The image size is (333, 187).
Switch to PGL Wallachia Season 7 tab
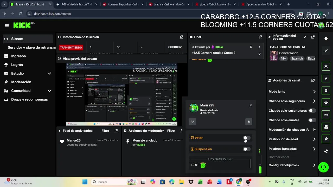coord(77,4)
